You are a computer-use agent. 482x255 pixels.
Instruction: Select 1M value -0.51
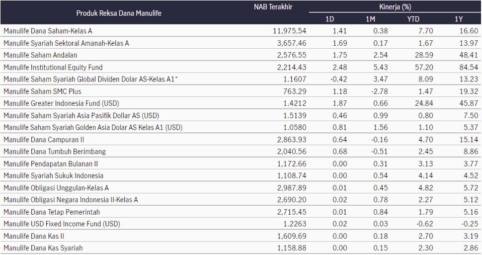(x=379, y=151)
